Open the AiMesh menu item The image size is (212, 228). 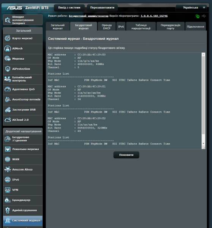click(x=23, y=49)
